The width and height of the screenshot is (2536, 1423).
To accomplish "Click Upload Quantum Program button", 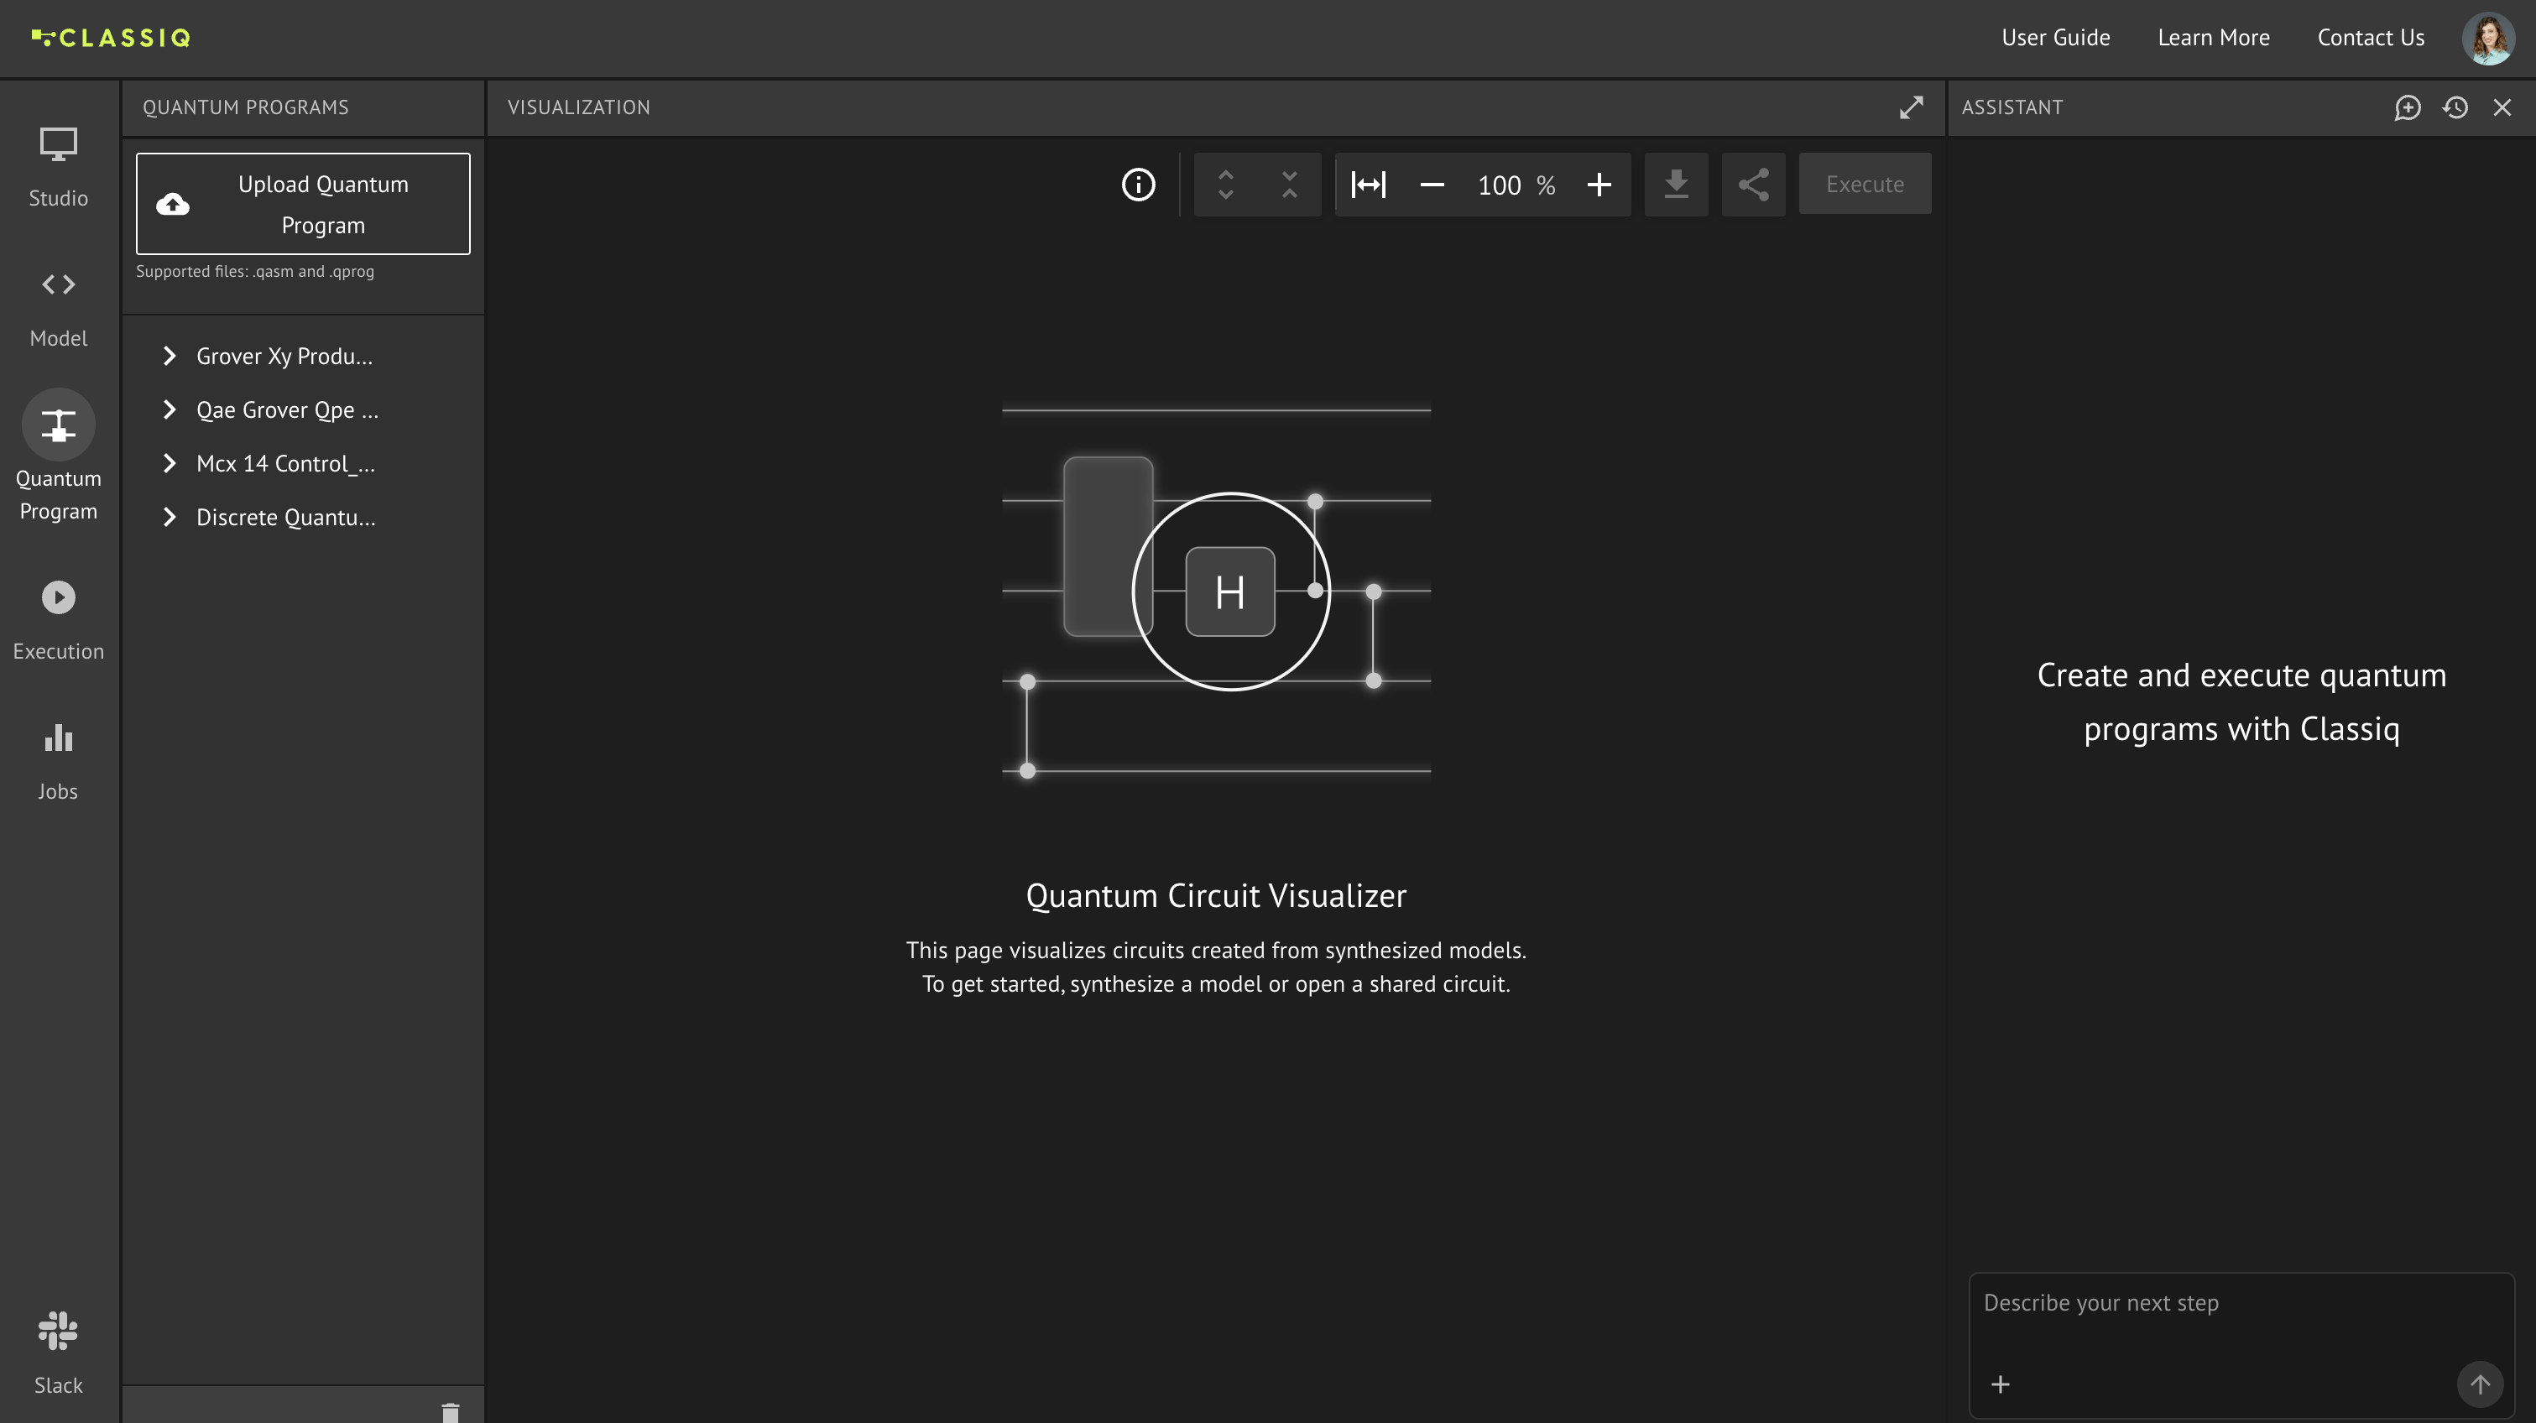I will pyautogui.click(x=303, y=204).
